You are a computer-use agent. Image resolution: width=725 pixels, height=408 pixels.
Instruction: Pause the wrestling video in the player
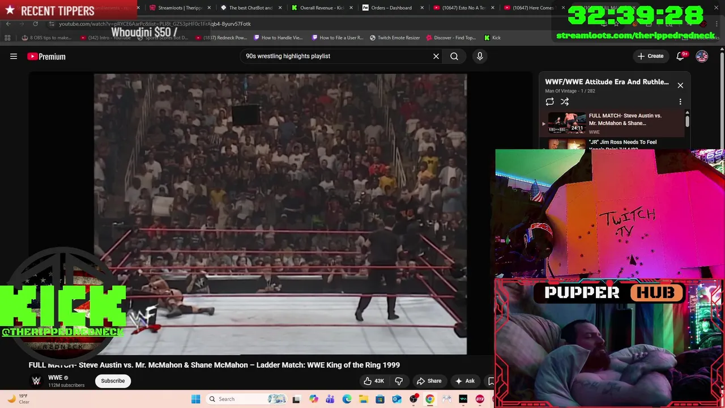coord(280,214)
